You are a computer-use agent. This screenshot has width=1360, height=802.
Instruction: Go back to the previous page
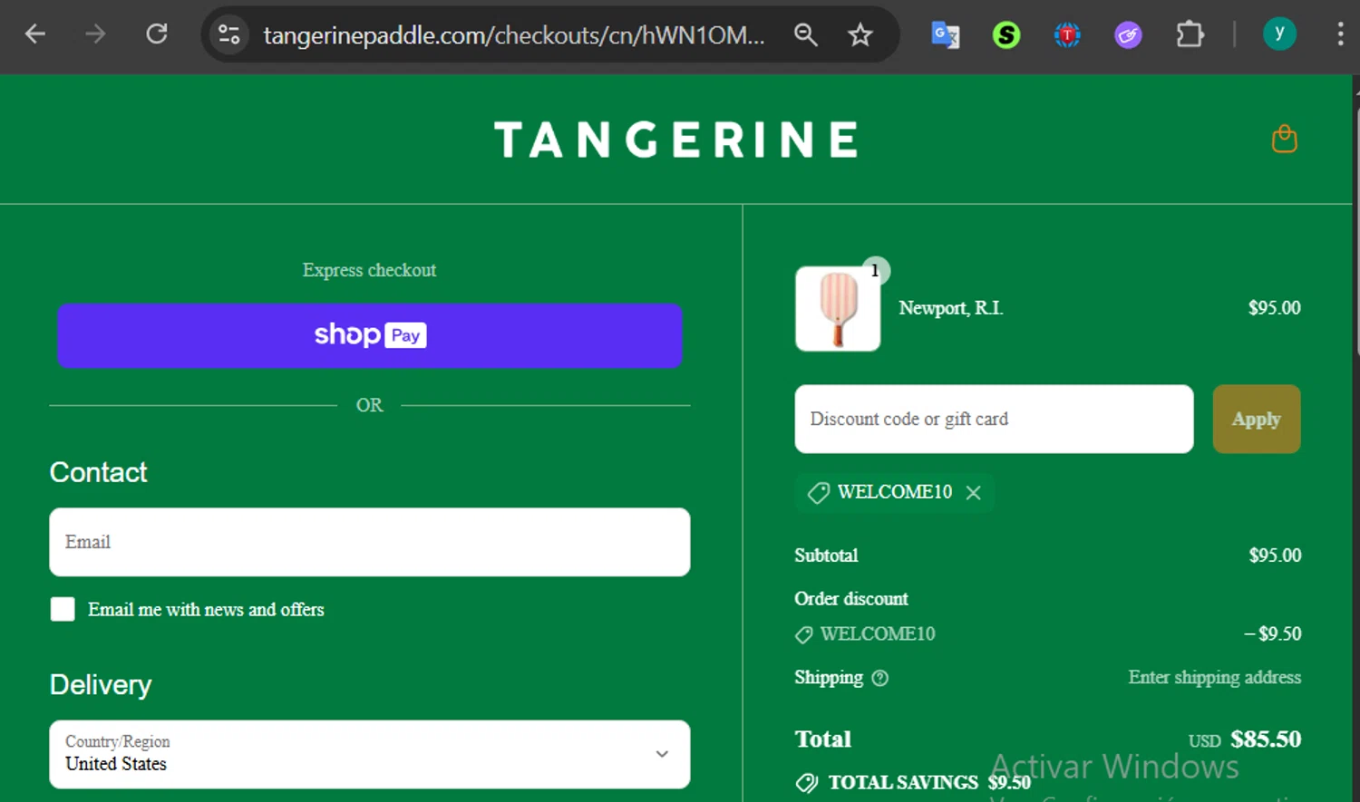coord(35,34)
